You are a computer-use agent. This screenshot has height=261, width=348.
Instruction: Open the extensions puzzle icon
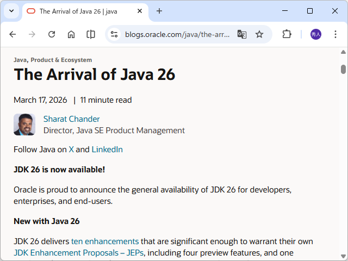(287, 34)
